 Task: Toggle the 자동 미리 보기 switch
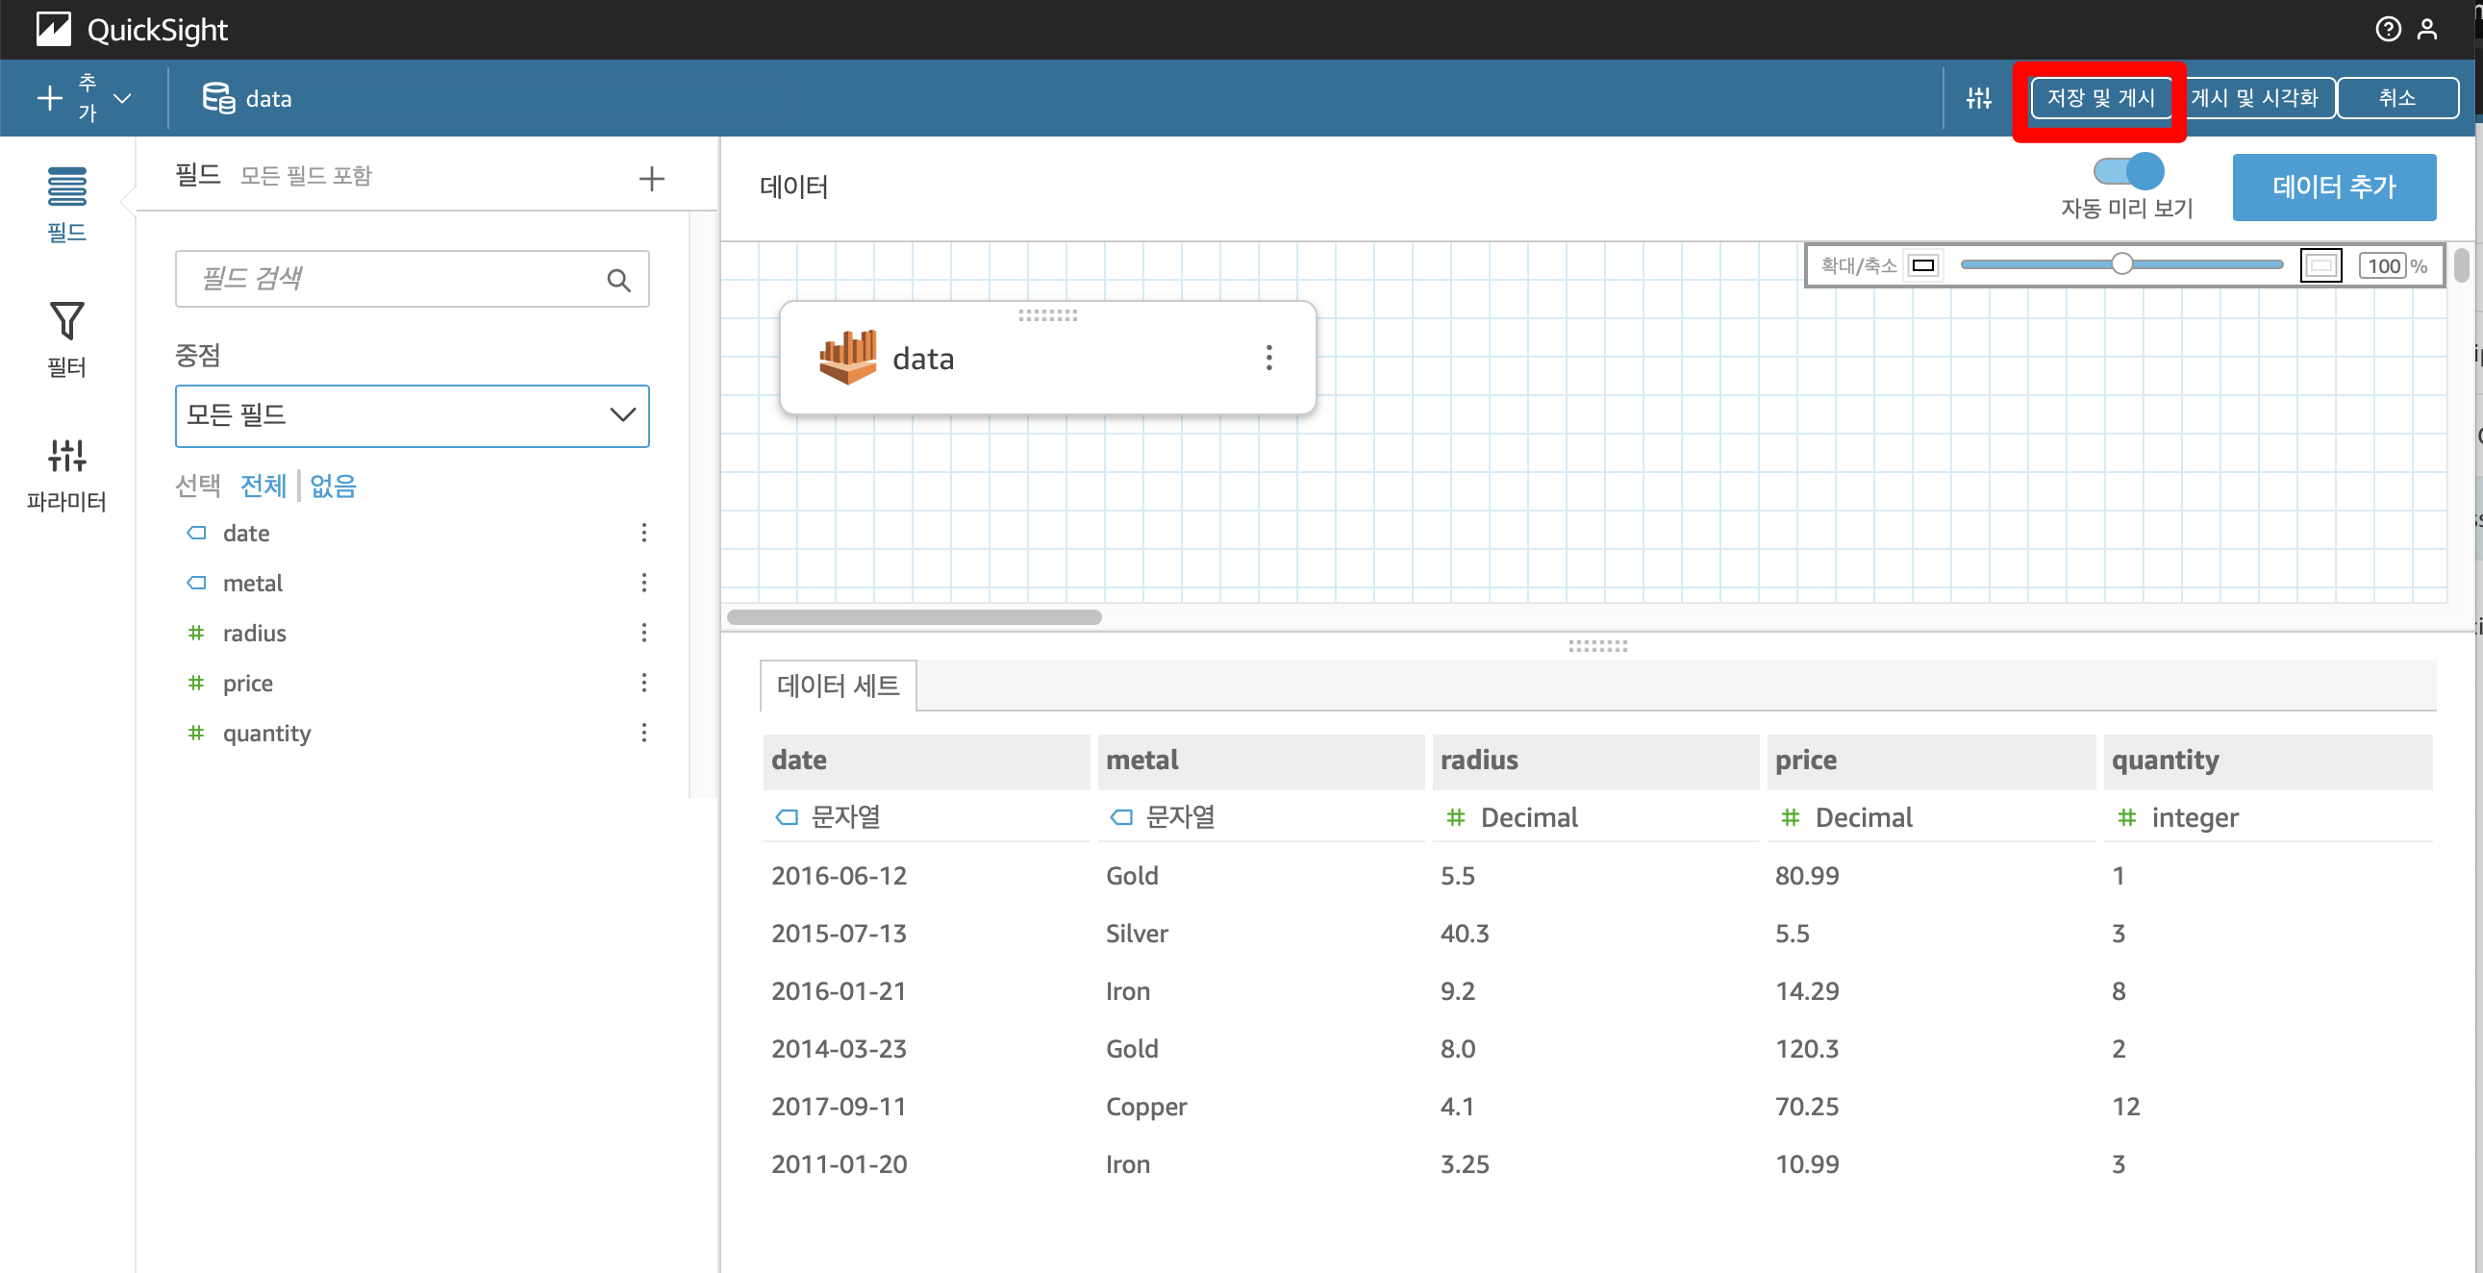2127,171
